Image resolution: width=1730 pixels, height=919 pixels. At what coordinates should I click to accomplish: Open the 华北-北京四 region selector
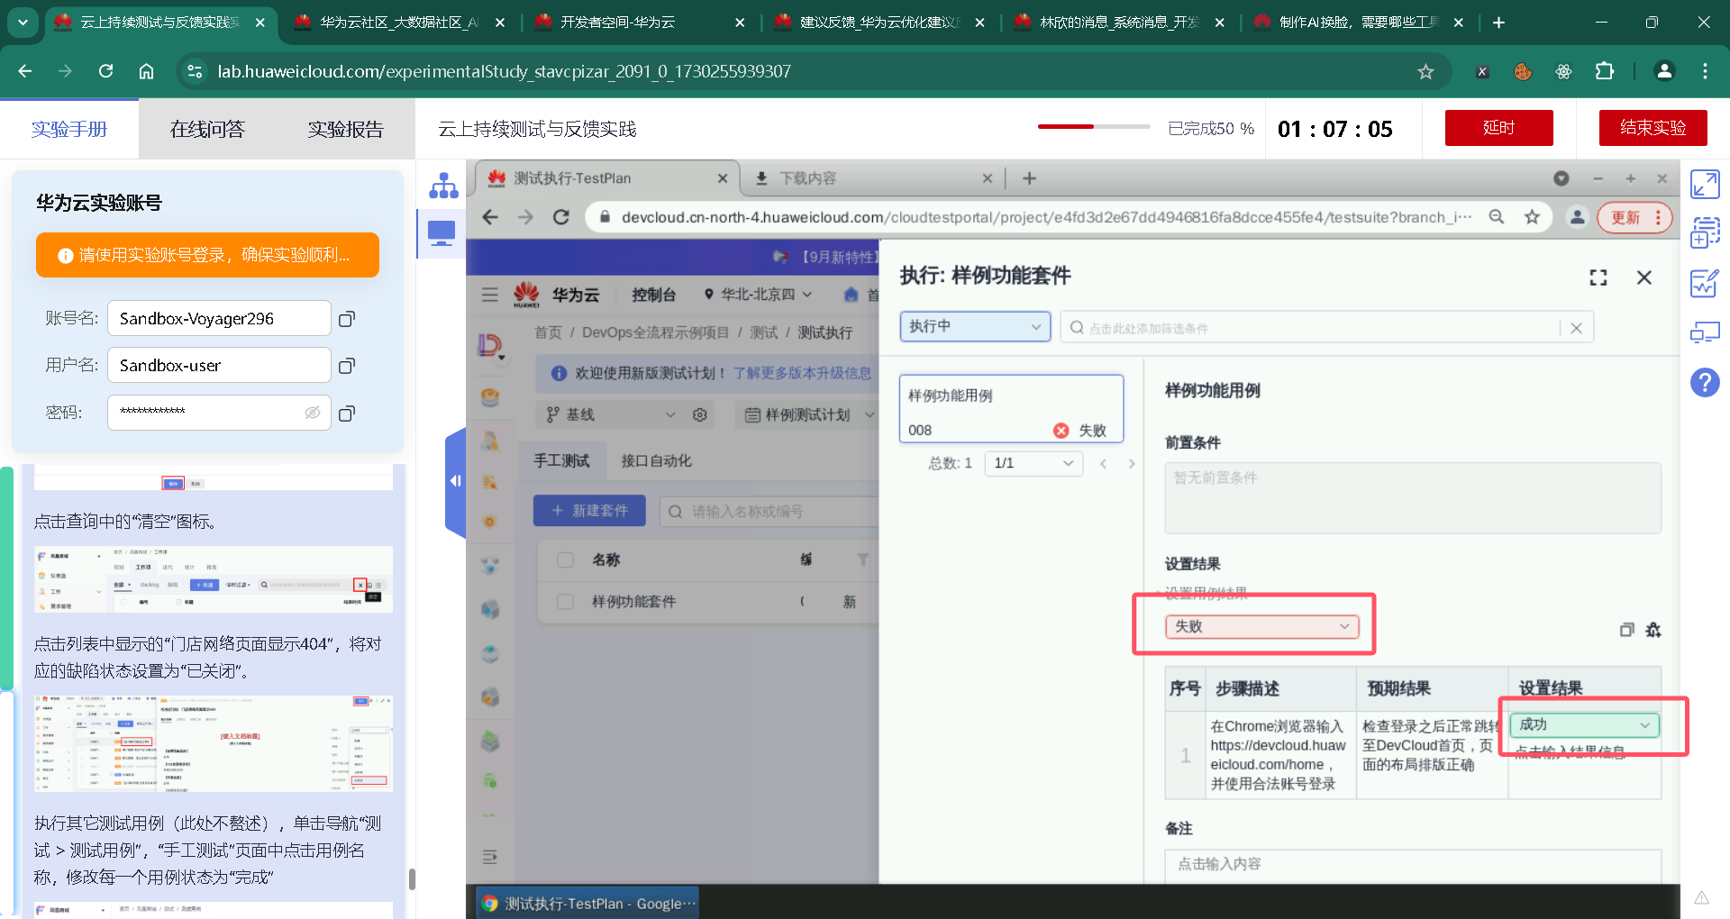pos(758,295)
